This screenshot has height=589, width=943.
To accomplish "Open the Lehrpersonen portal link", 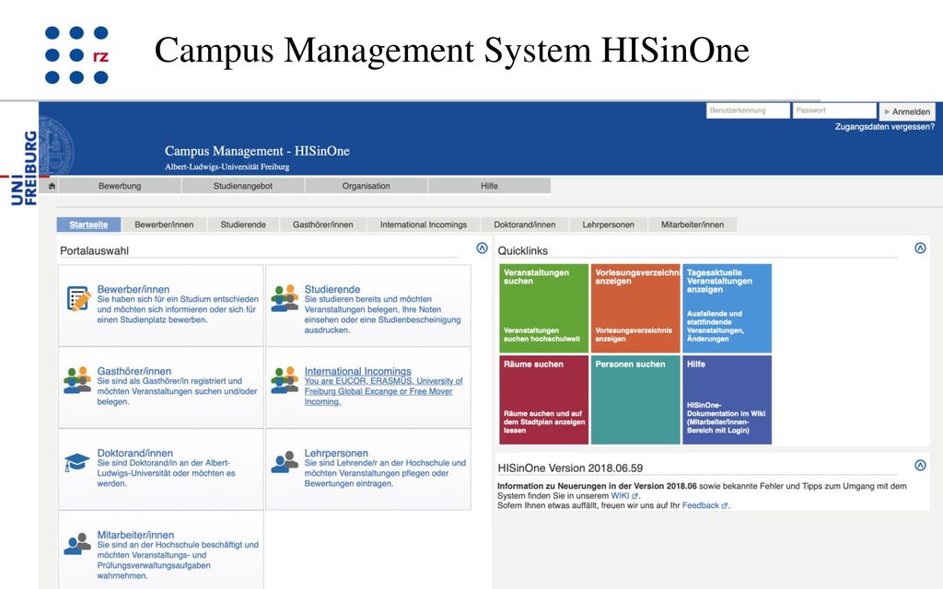I will click(x=336, y=453).
